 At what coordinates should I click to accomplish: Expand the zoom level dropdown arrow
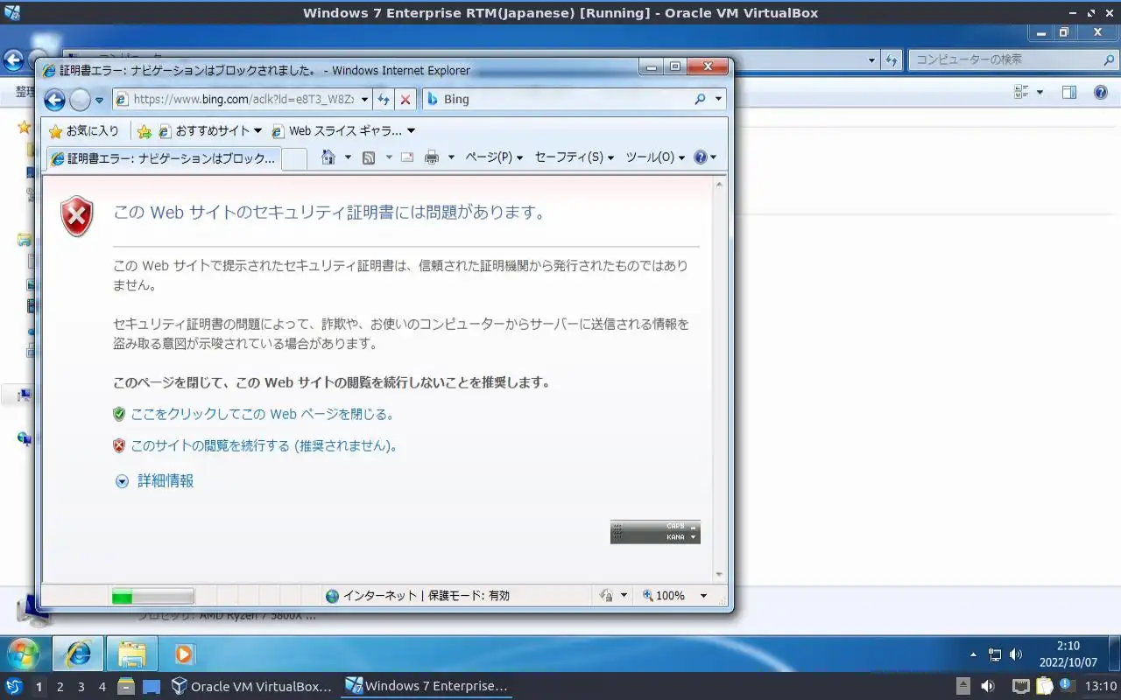(x=703, y=596)
